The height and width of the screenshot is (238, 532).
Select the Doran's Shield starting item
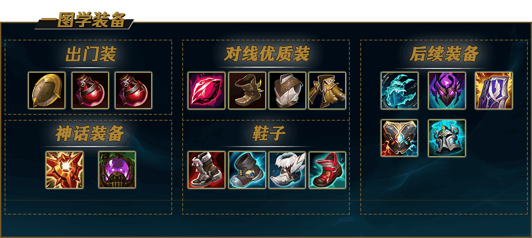coord(47,90)
